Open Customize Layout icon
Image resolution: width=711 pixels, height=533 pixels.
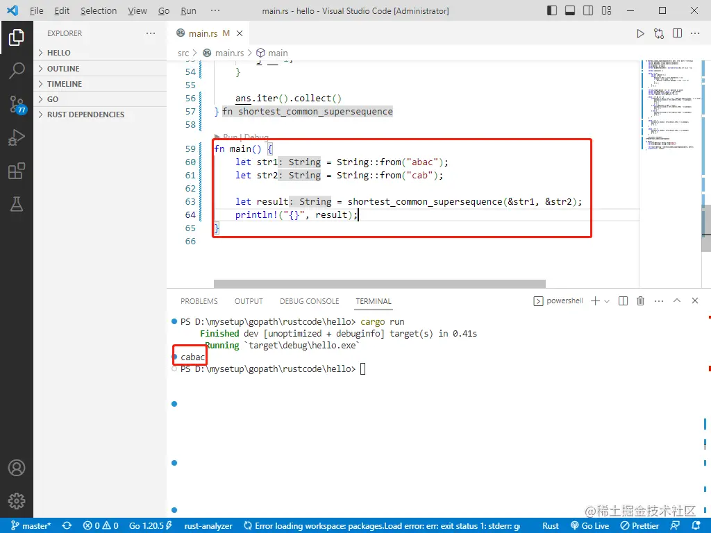(606, 10)
